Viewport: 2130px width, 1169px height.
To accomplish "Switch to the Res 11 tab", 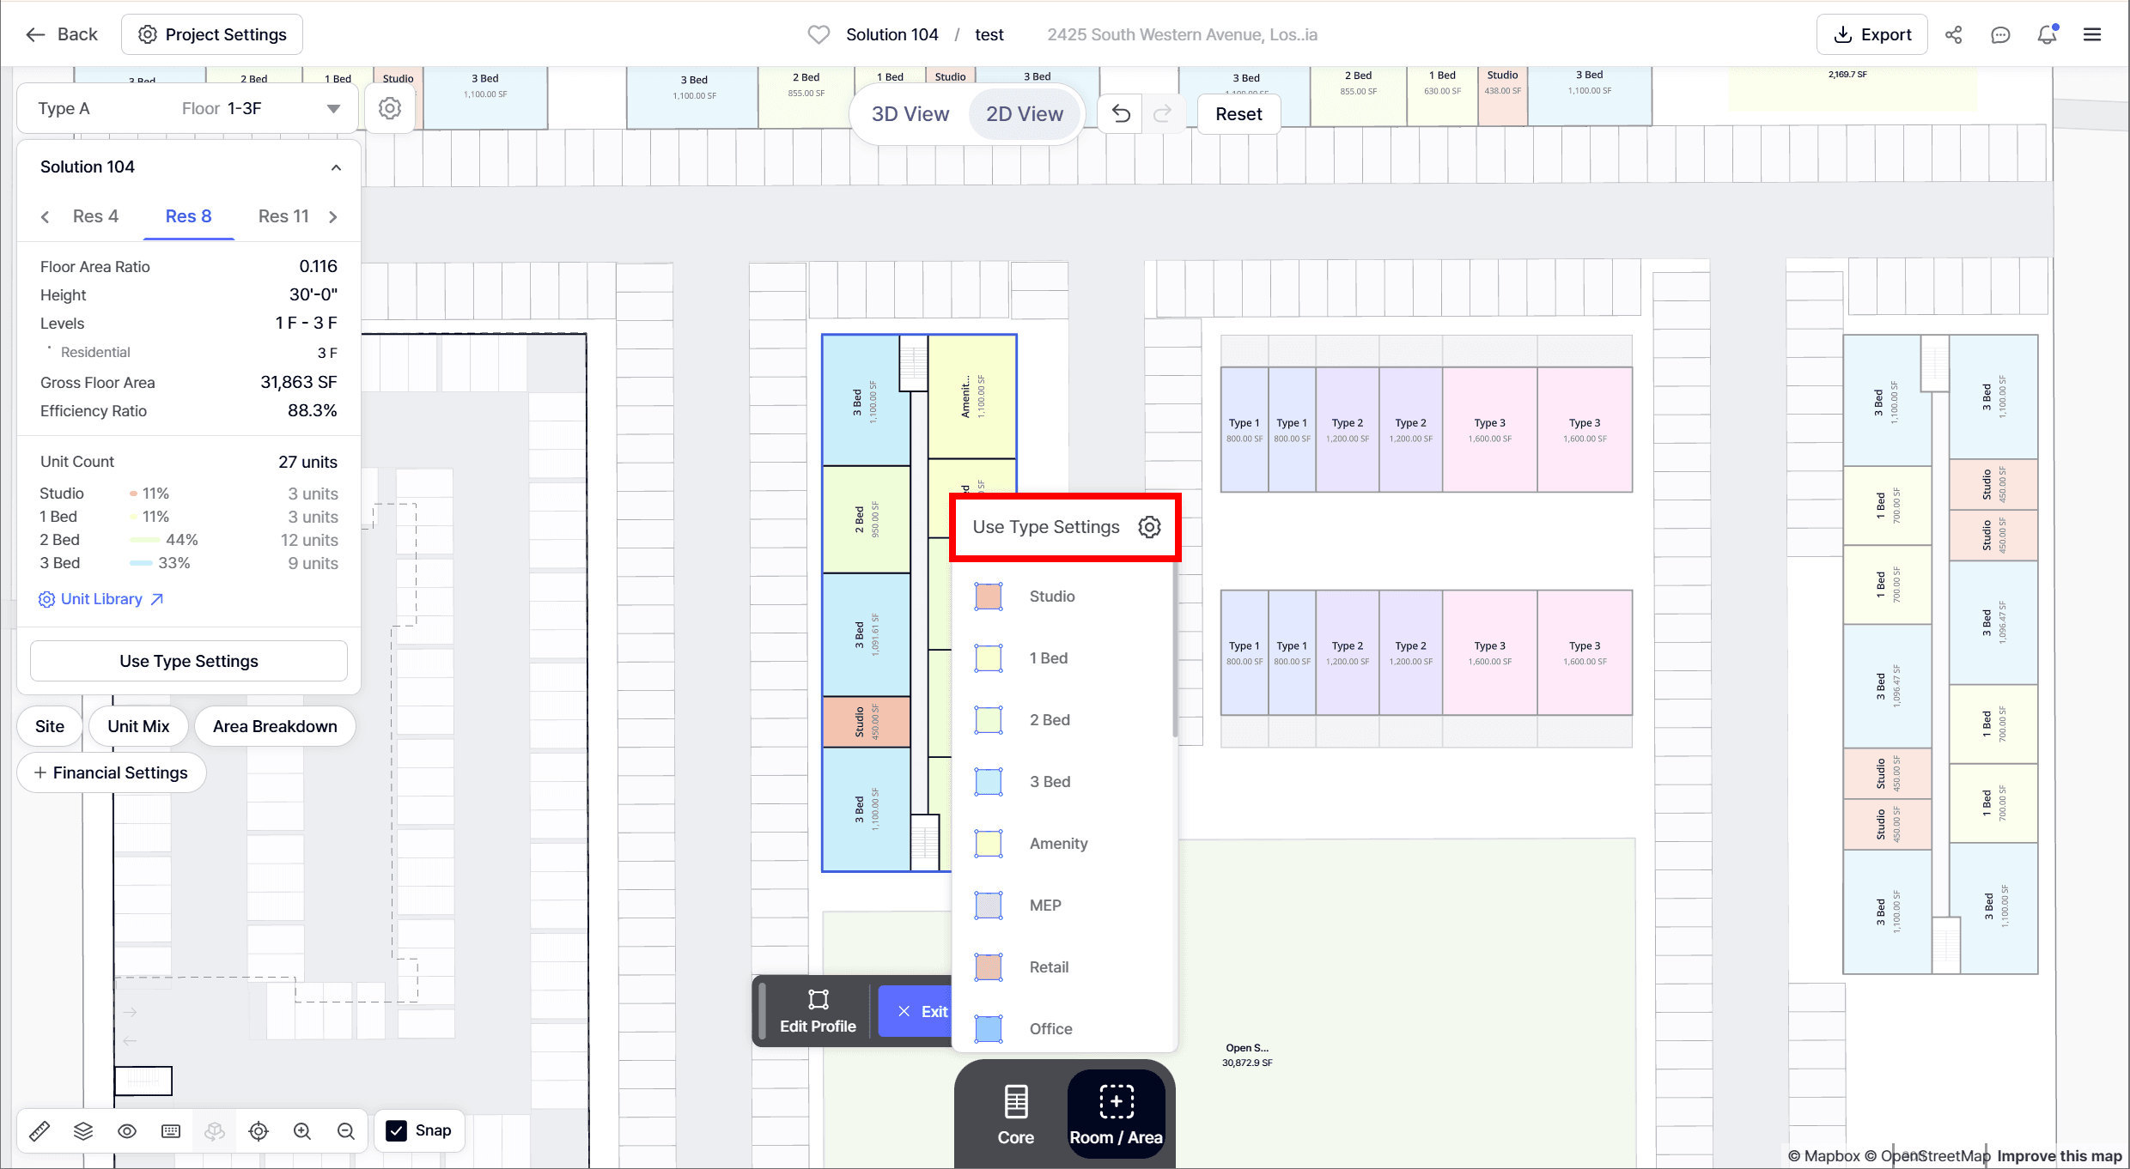I will point(283,216).
